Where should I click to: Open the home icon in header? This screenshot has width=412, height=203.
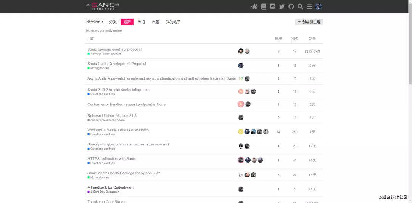(254, 6)
